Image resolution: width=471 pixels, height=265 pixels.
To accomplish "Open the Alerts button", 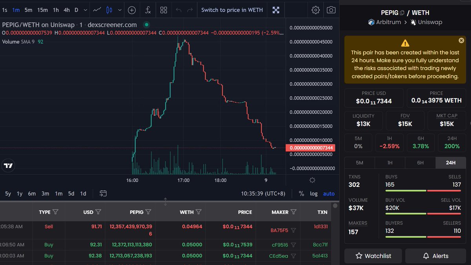I will coord(436,256).
